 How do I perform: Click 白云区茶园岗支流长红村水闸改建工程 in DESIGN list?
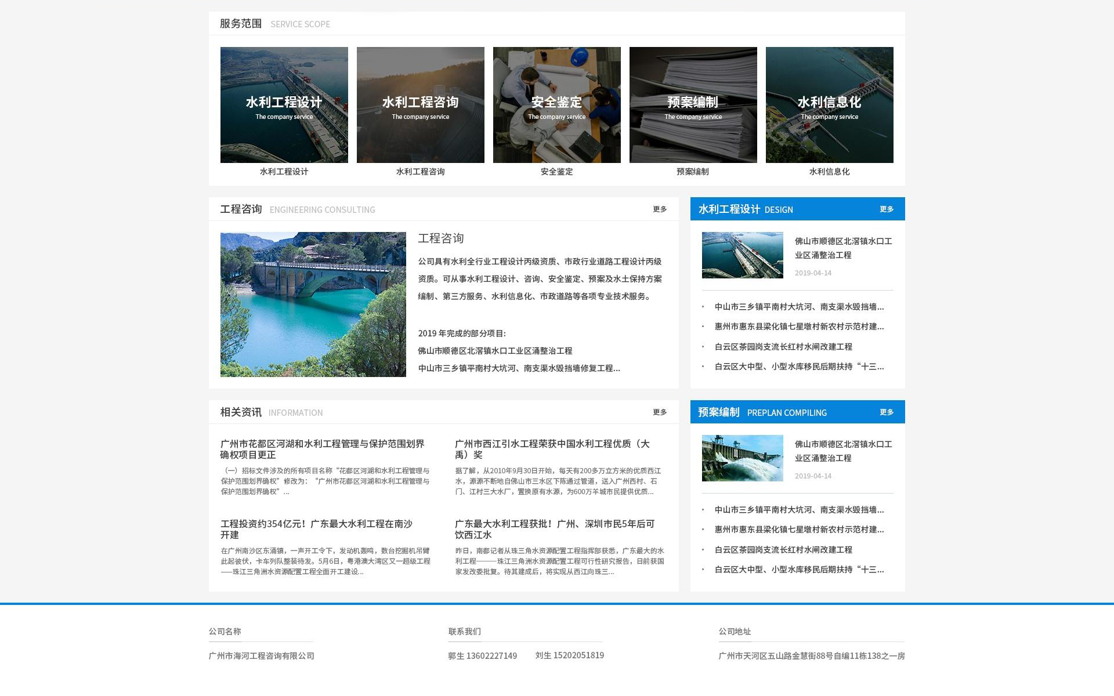point(783,347)
